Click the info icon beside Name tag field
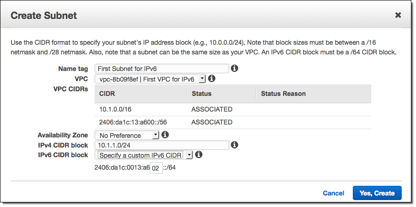416x207 pixels. [x=234, y=69]
